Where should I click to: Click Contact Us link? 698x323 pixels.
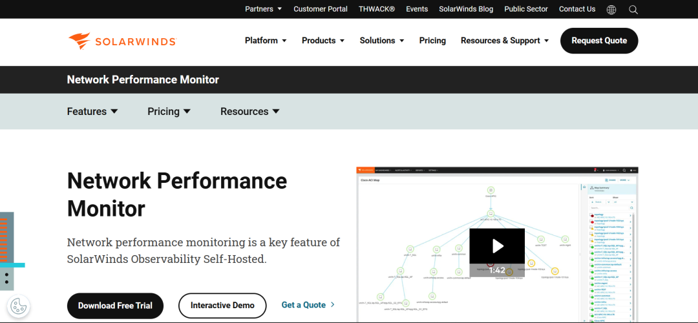577,9
